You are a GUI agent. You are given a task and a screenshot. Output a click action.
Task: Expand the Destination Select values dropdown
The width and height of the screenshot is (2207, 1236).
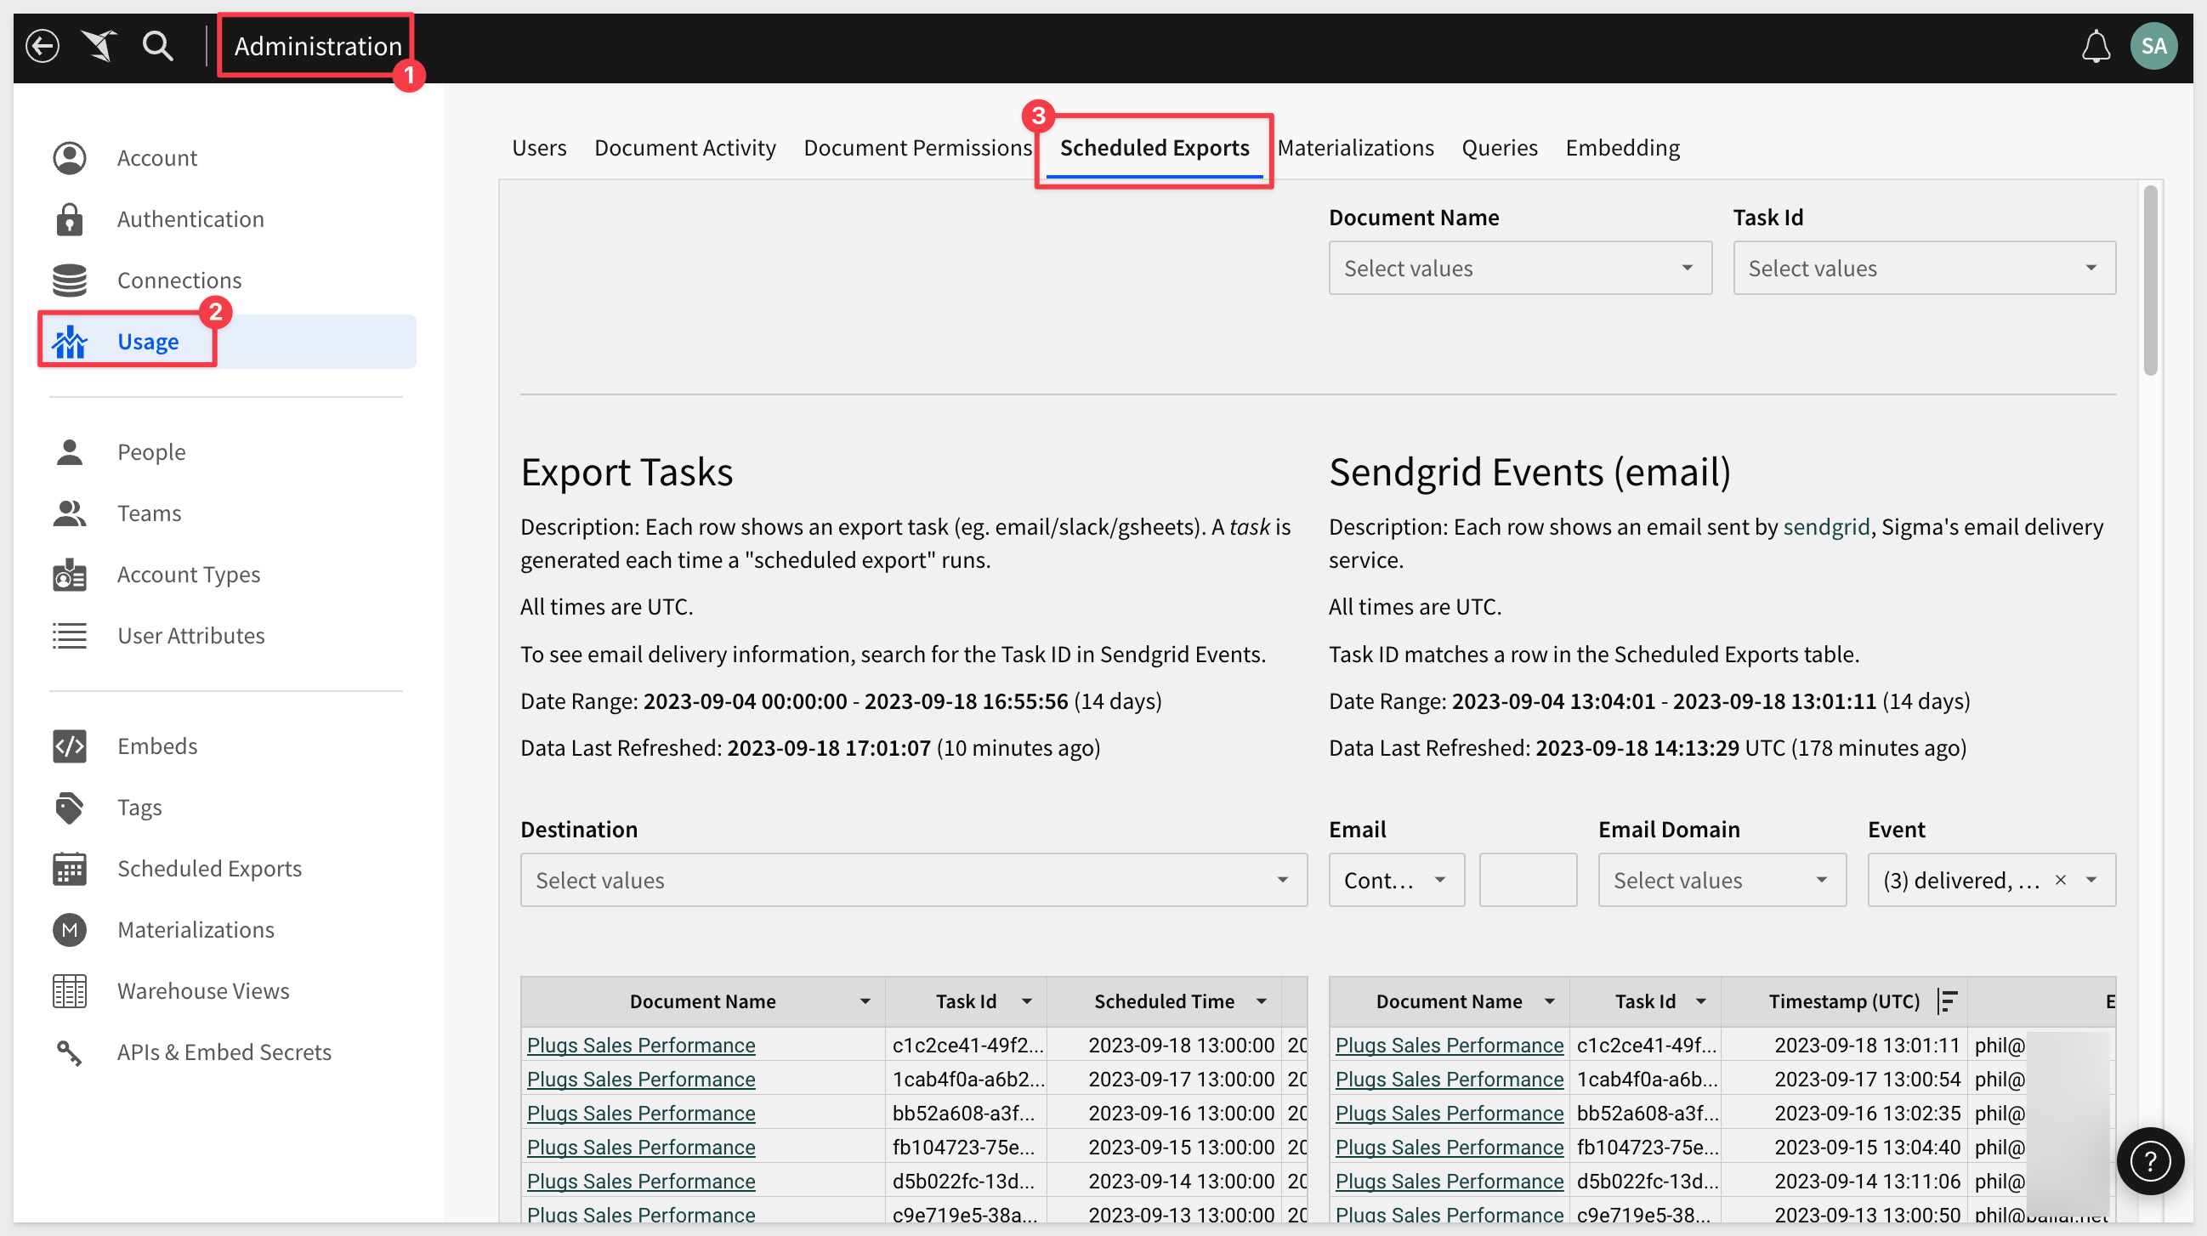click(913, 880)
